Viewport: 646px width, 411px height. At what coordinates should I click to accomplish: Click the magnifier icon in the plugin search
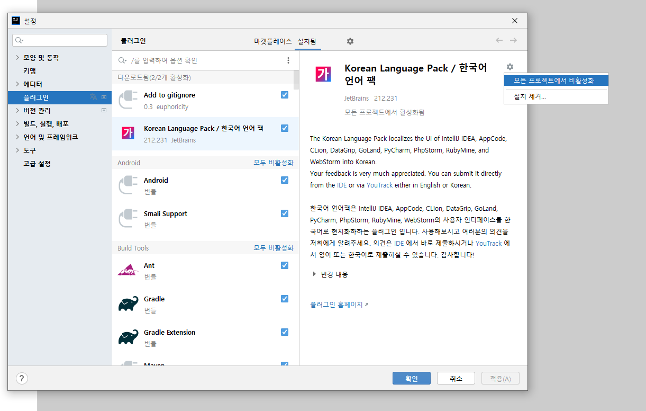point(122,60)
